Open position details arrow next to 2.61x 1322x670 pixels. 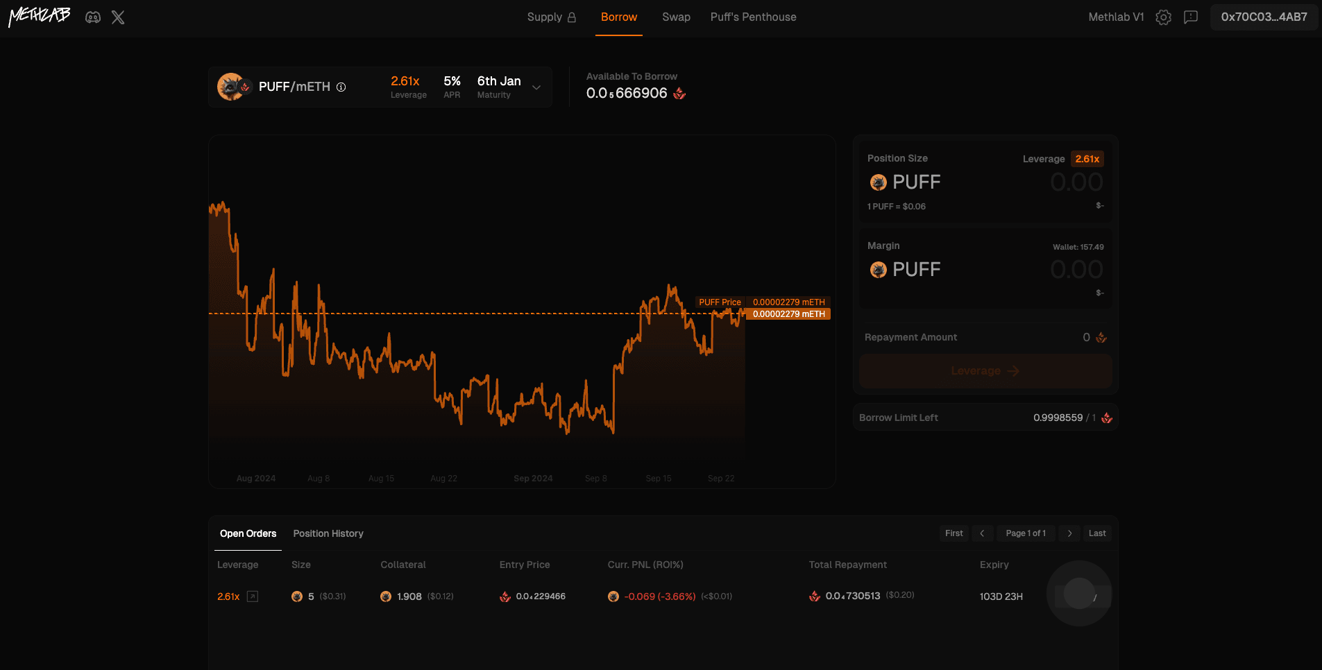pos(253,596)
